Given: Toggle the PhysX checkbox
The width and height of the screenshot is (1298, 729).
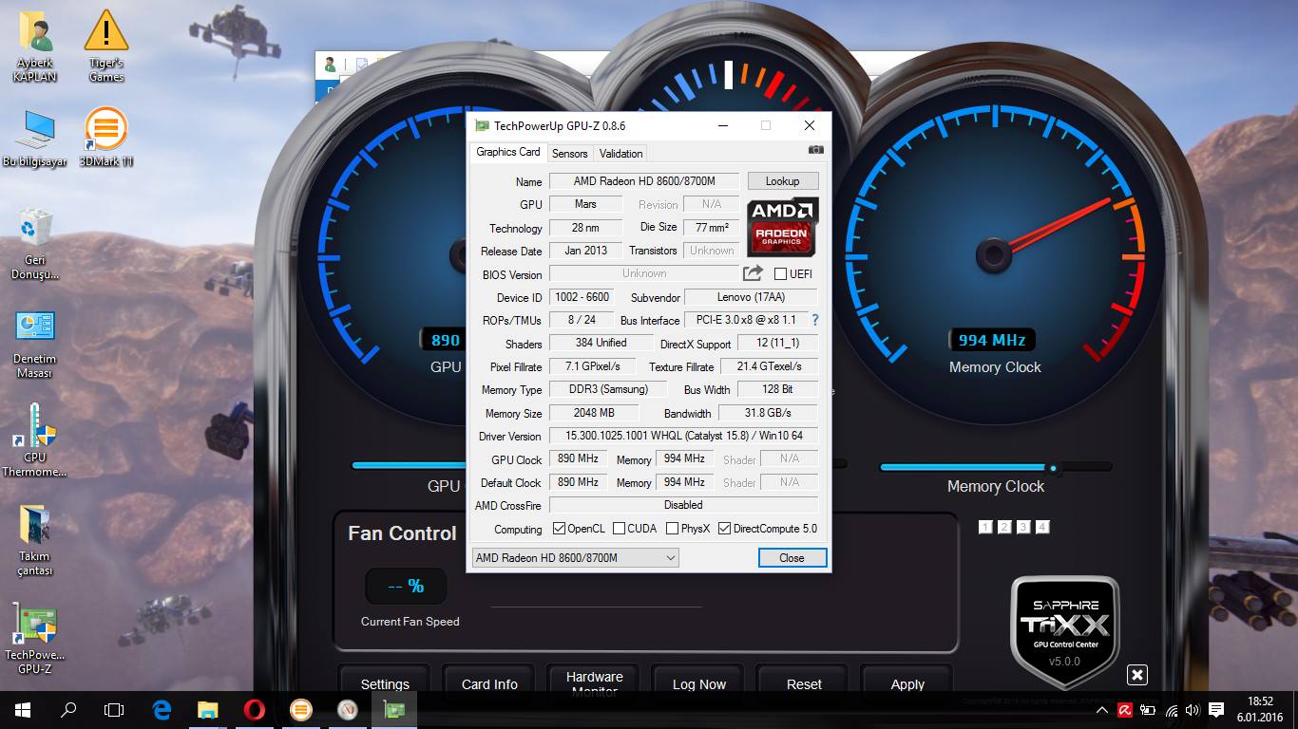Looking at the screenshot, I should (x=672, y=529).
